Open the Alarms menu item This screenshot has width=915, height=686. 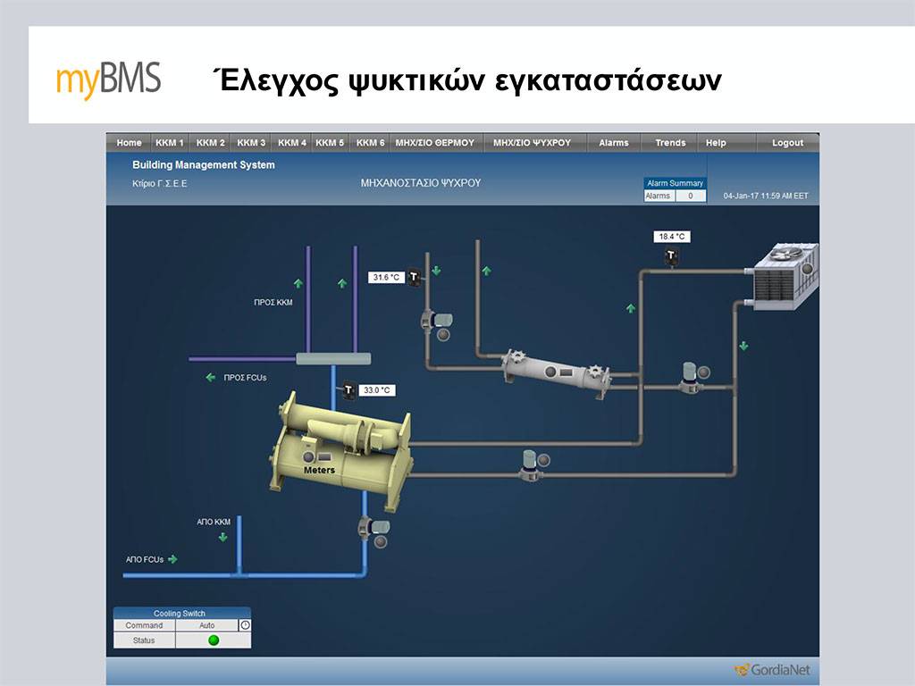click(x=613, y=143)
